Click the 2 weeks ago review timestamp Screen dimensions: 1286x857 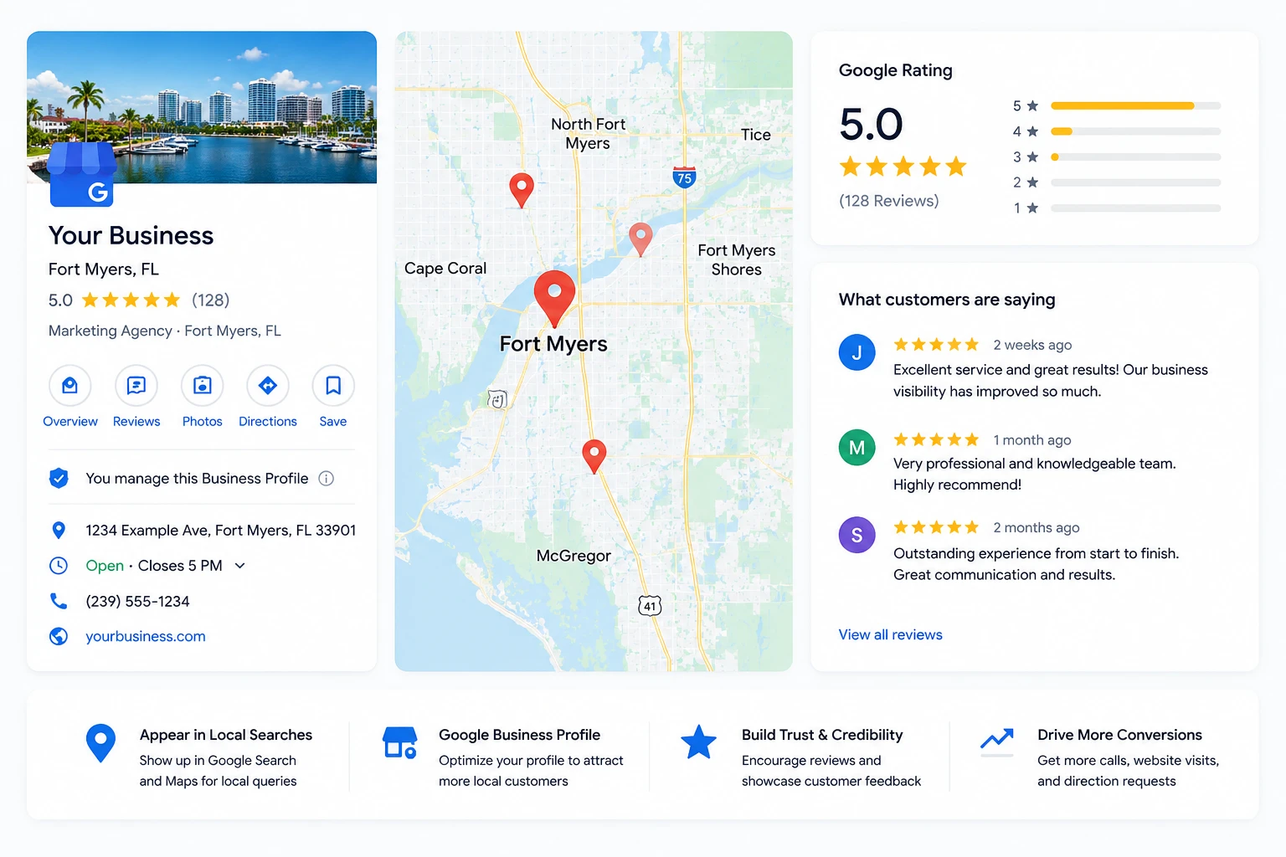pyautogui.click(x=1032, y=345)
